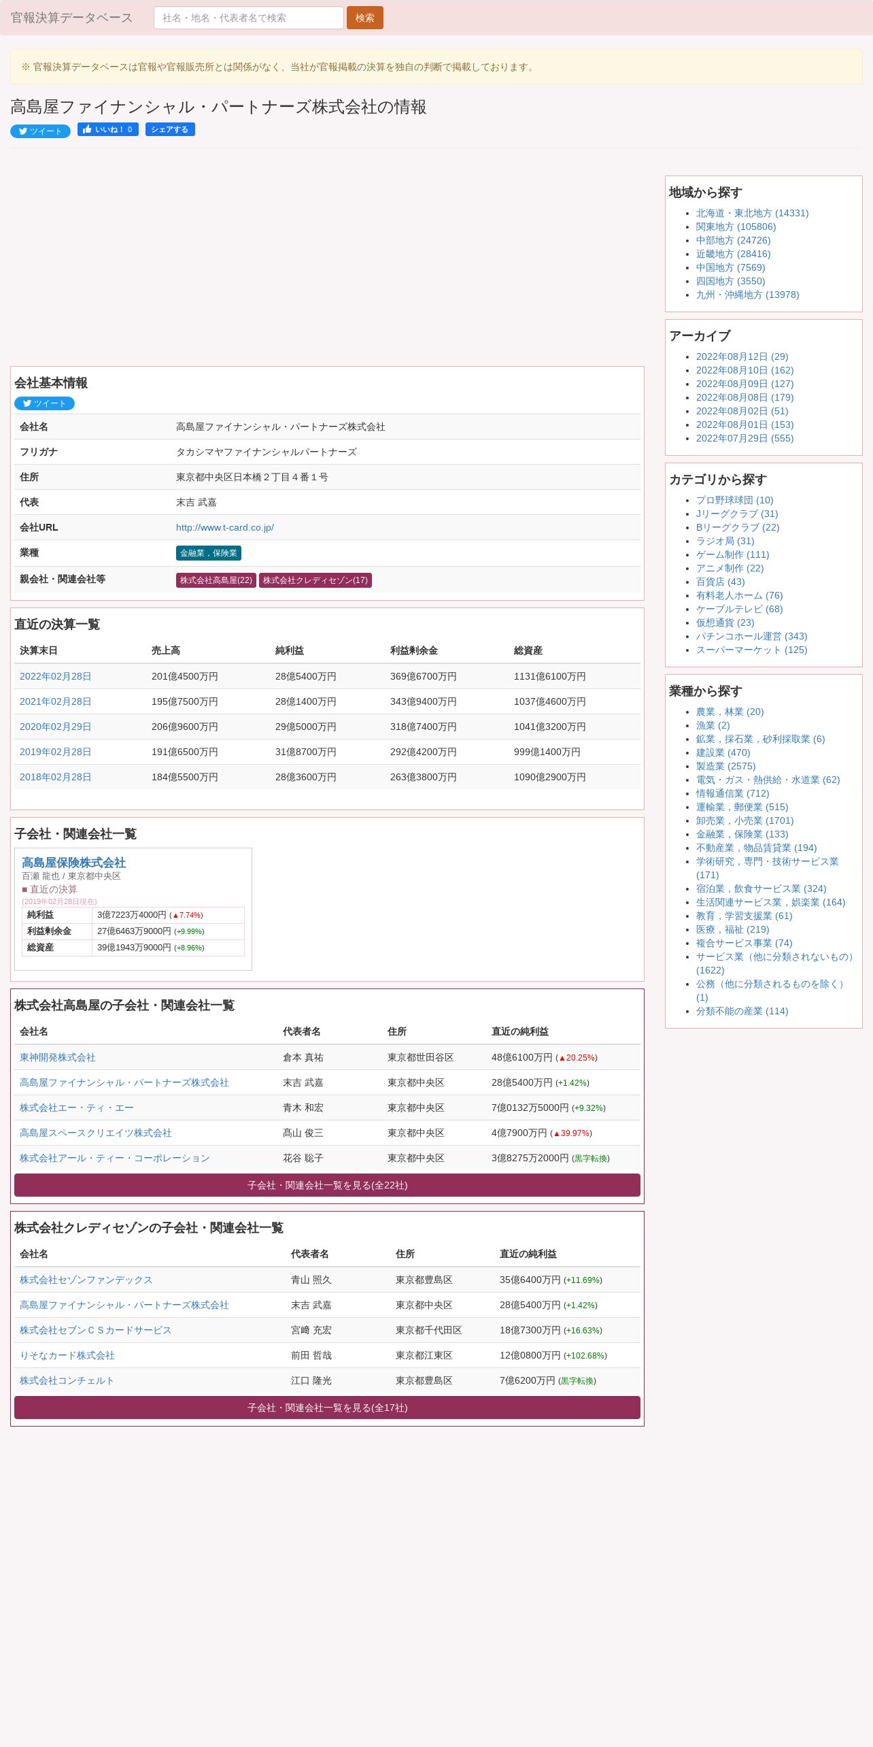Click the orange 検索 button

click(365, 18)
